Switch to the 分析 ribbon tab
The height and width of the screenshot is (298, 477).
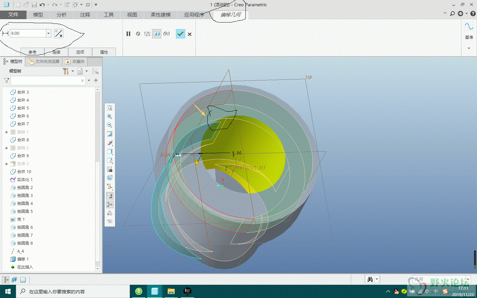pyautogui.click(x=62, y=15)
